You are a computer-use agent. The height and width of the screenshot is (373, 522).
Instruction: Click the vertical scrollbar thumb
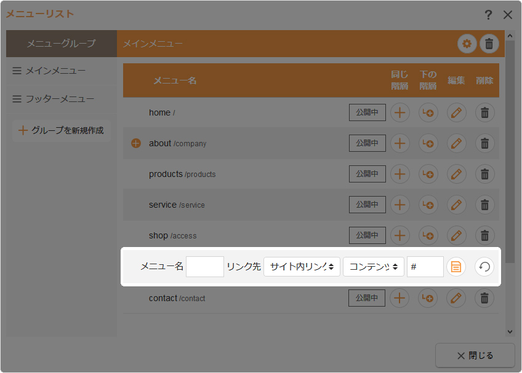pos(510,151)
